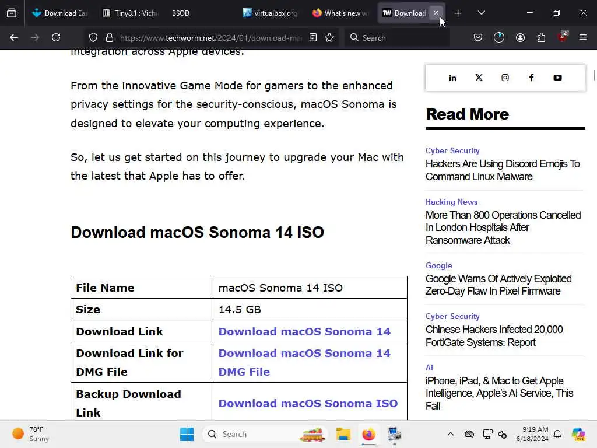Select the active TW Download tab

click(x=405, y=13)
